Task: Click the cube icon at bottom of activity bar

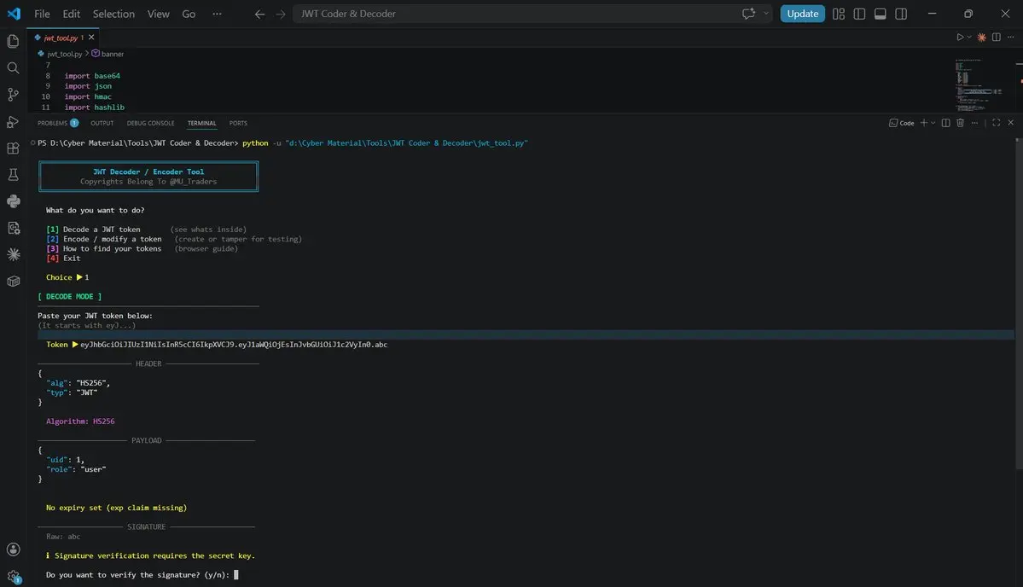Action: [x=13, y=281]
